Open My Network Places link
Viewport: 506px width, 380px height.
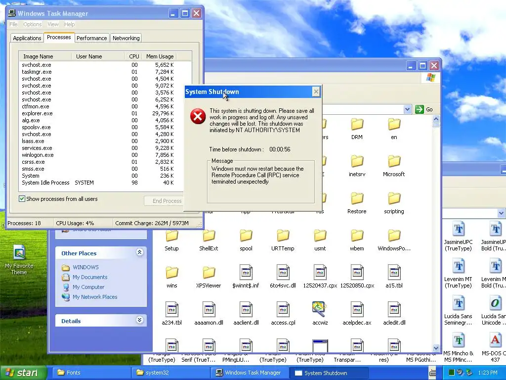coord(95,297)
